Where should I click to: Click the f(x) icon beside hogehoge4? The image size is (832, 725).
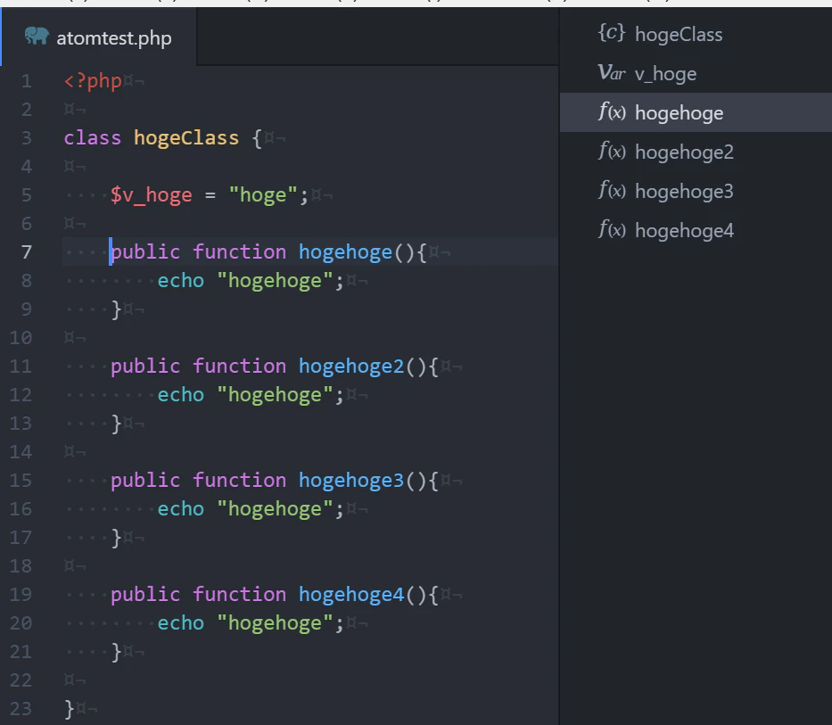(612, 230)
